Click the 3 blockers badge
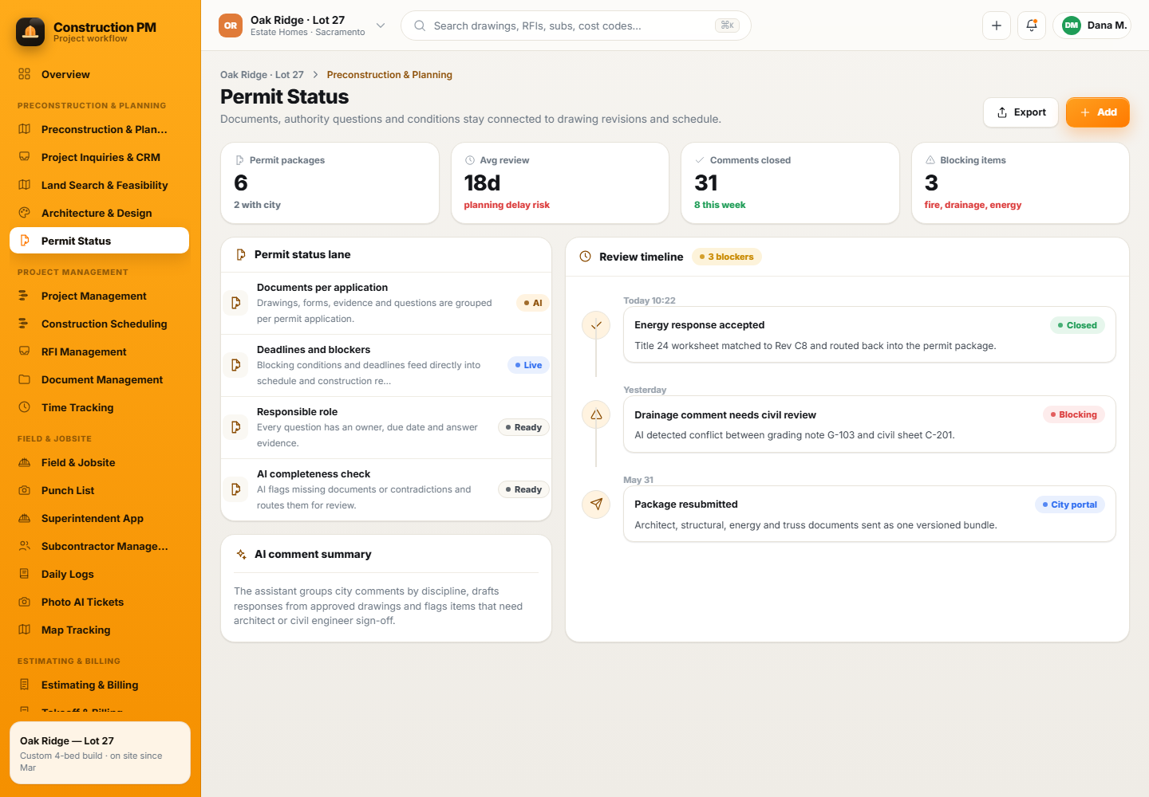 coord(727,257)
